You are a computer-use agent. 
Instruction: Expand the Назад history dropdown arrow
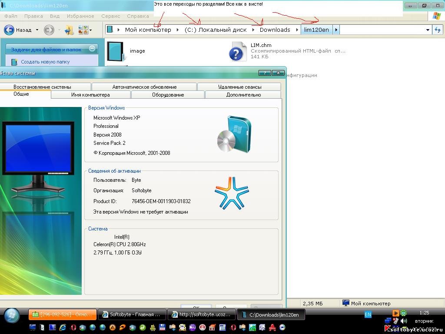tap(37, 30)
